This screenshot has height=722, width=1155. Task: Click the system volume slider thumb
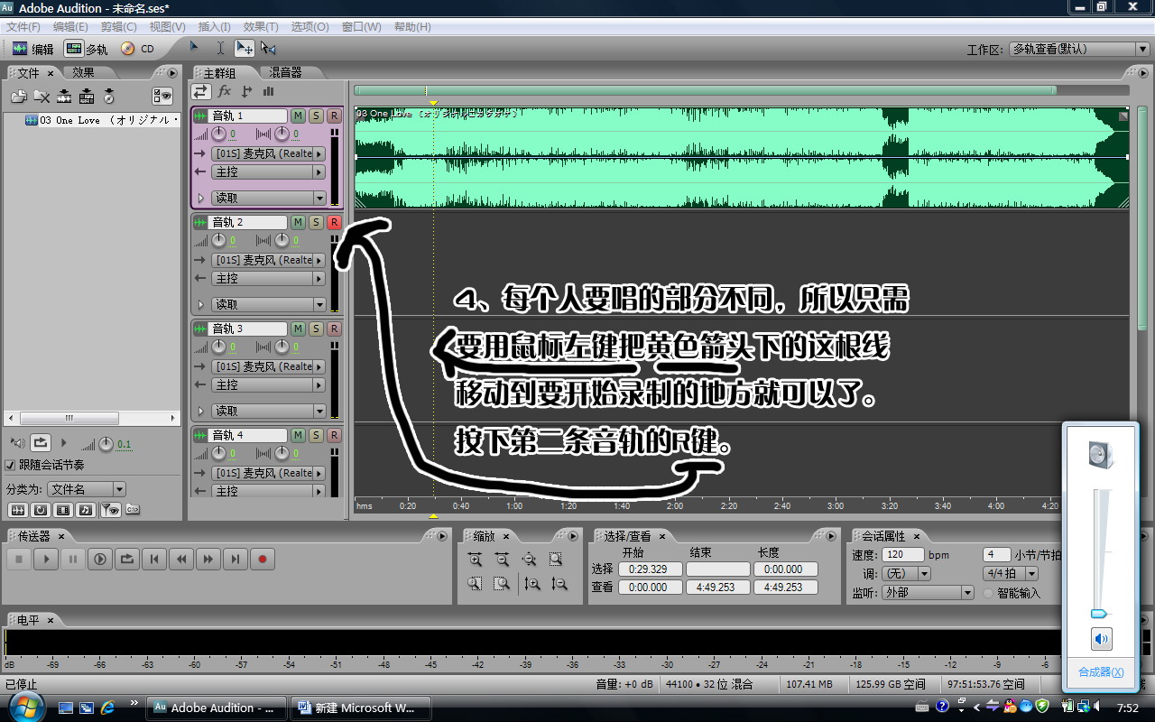click(1099, 614)
